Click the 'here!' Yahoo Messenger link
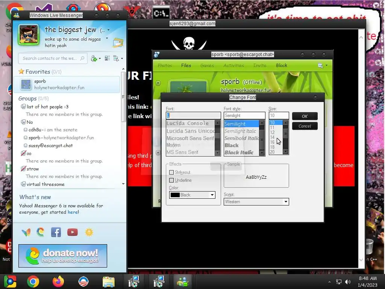This screenshot has height=289, width=385. pyautogui.click(x=73, y=212)
